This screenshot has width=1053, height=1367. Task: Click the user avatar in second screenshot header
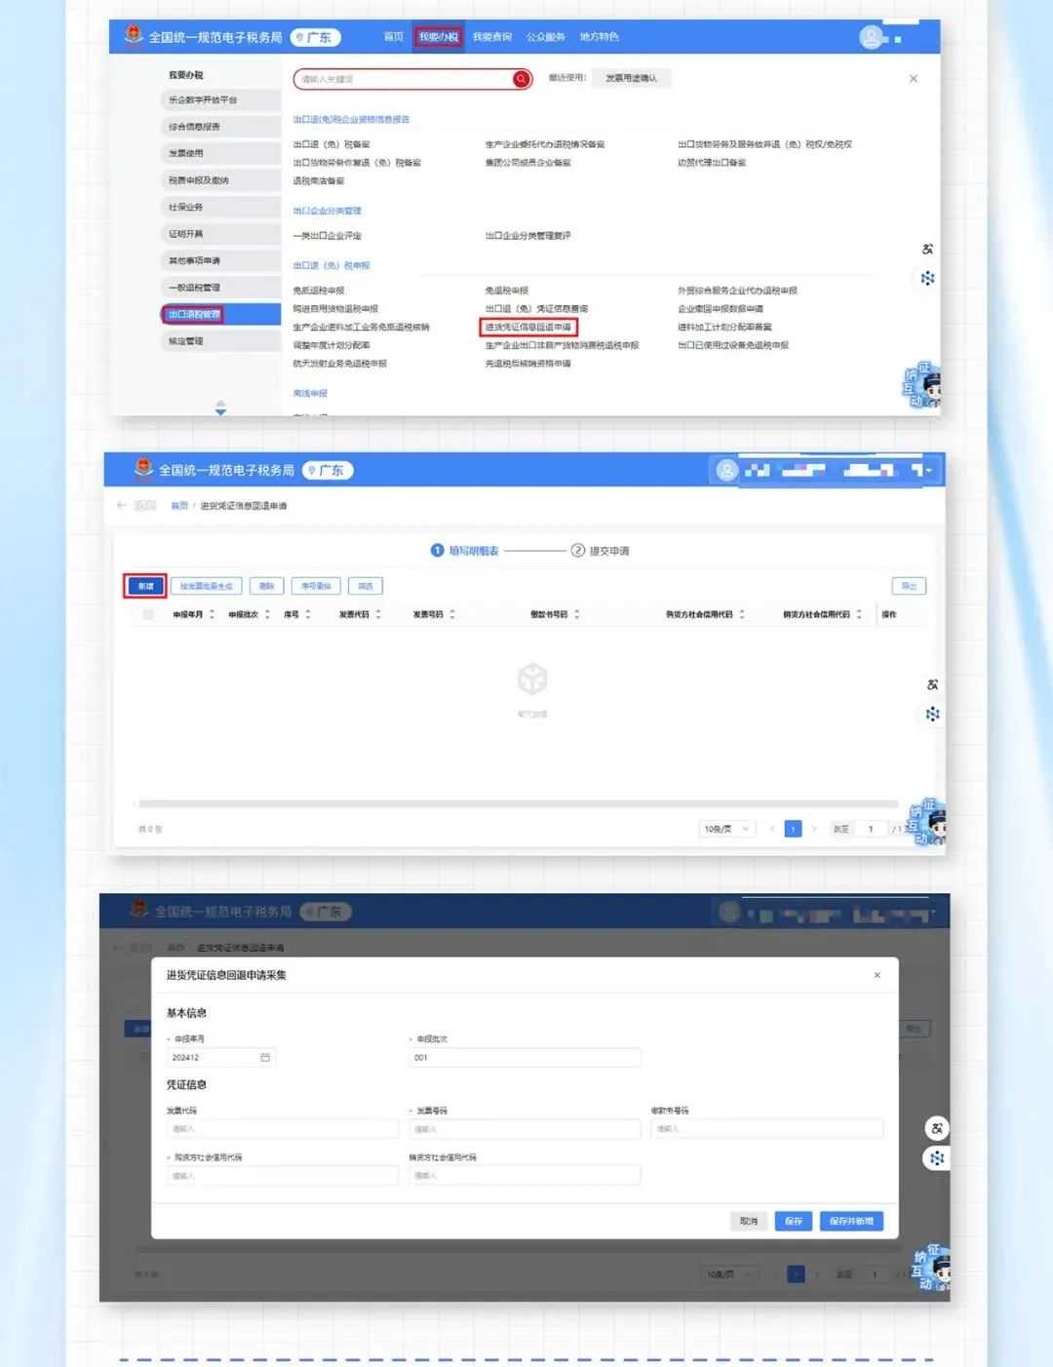click(x=727, y=470)
